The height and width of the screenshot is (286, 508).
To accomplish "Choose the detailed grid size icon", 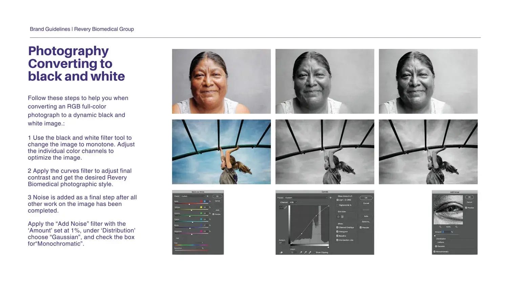I will coord(342,217).
